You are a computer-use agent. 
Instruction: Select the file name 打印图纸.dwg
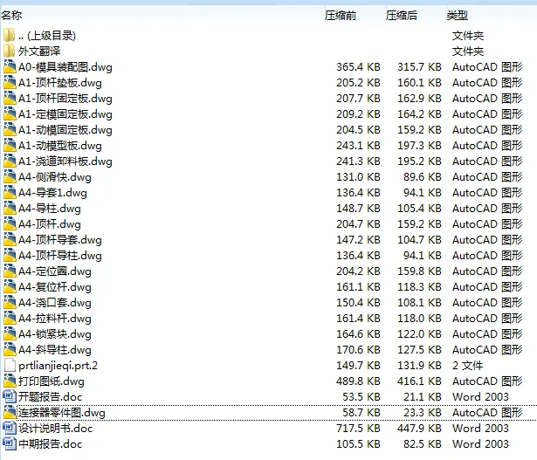click(52, 381)
